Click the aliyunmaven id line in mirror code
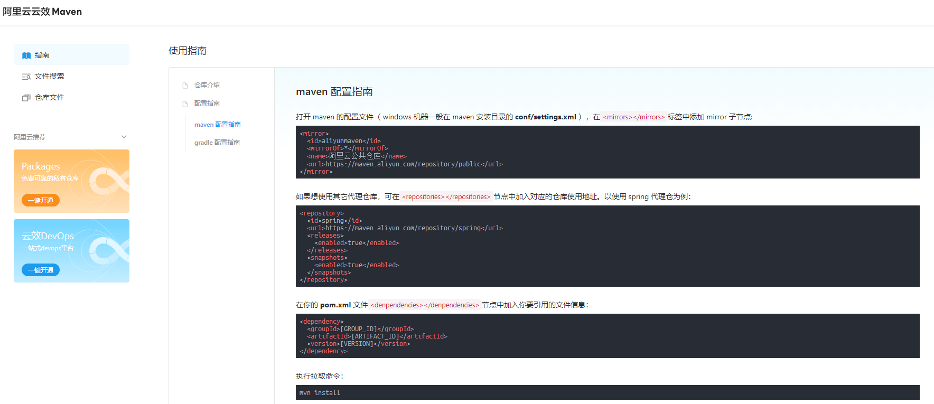 tap(344, 141)
